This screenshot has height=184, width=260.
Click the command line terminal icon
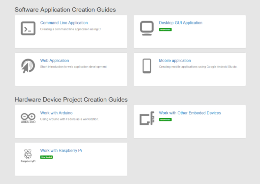tap(28, 28)
